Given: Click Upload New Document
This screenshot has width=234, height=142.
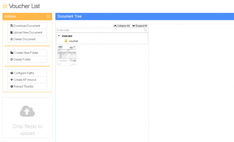Looking at the screenshot, I should coord(27,32).
